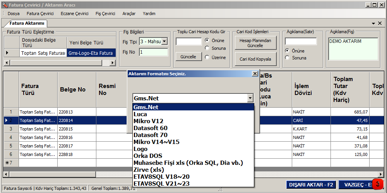The height and width of the screenshot is (193, 387).
Task: Choose ETAV8SQL V21~23 from the format list
Action: [193, 183]
